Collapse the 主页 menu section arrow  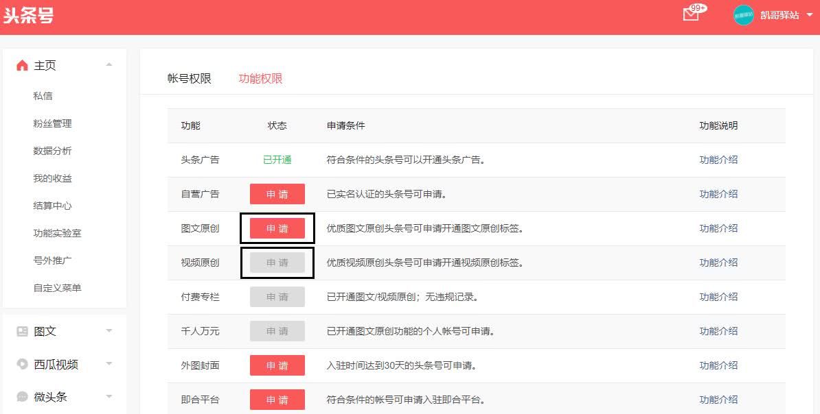[x=109, y=64]
